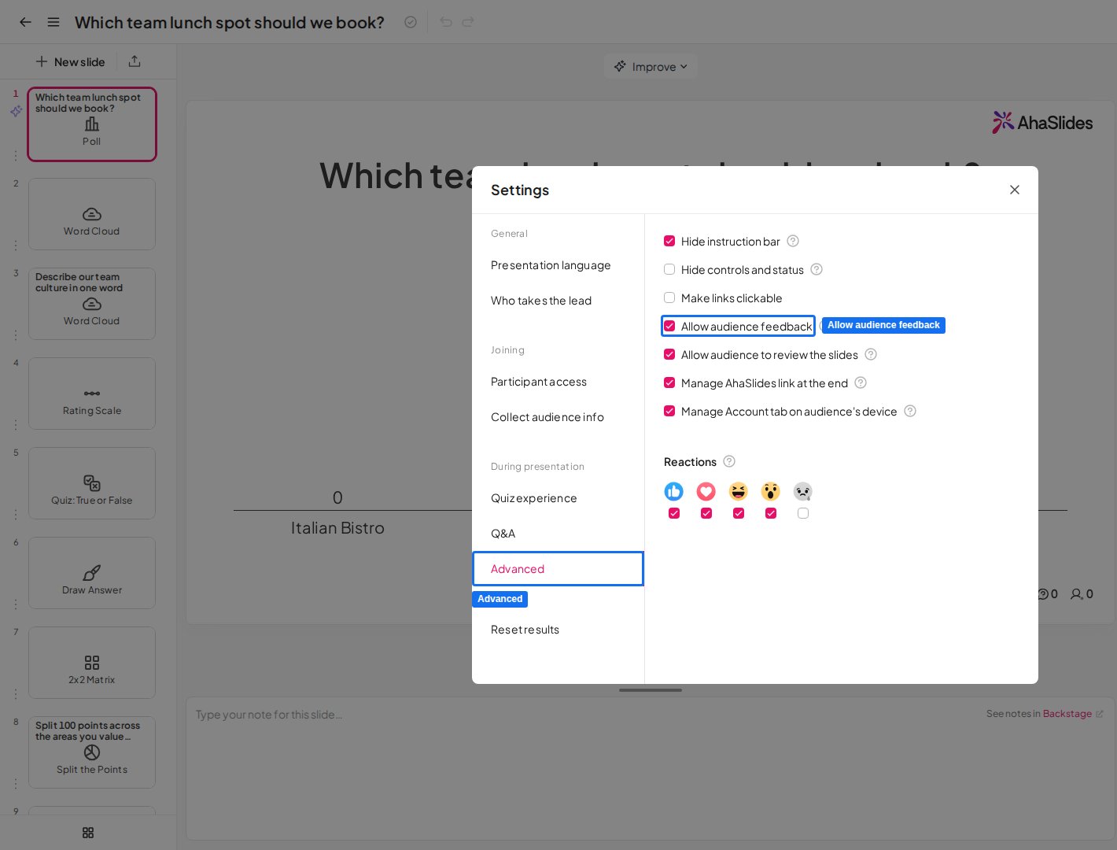This screenshot has height=850, width=1117.
Task: Click help icon beside Allow audience to review slides
Action: (871, 354)
